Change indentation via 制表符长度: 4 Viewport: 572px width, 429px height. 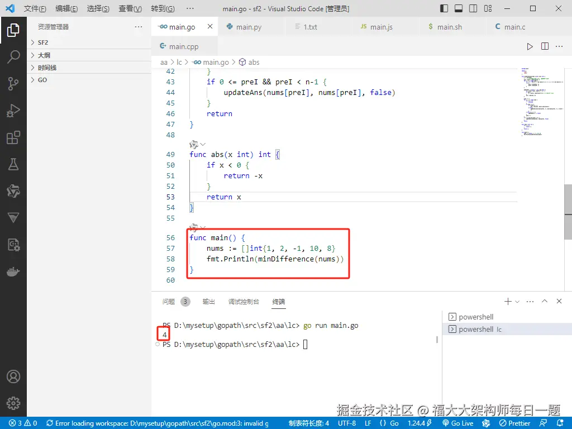point(308,423)
